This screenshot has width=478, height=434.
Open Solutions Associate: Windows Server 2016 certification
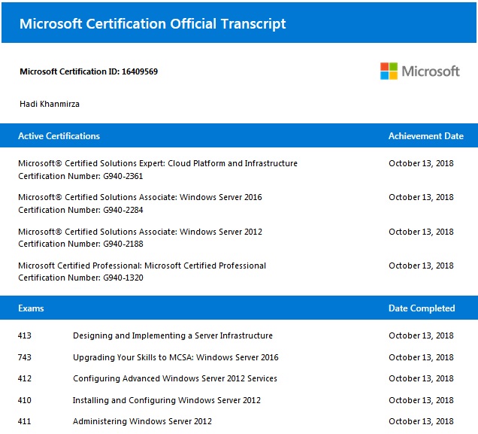point(140,197)
